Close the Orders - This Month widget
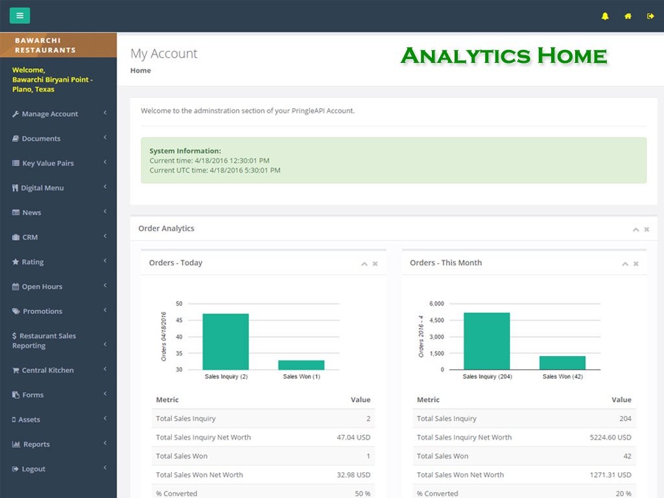This screenshot has height=498, width=664. coord(636,264)
